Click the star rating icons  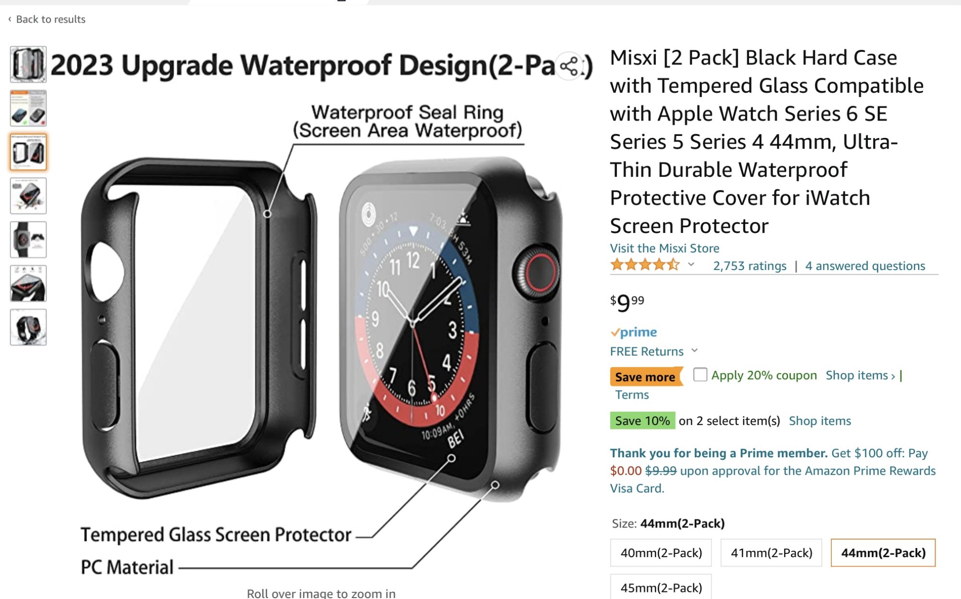(x=645, y=265)
